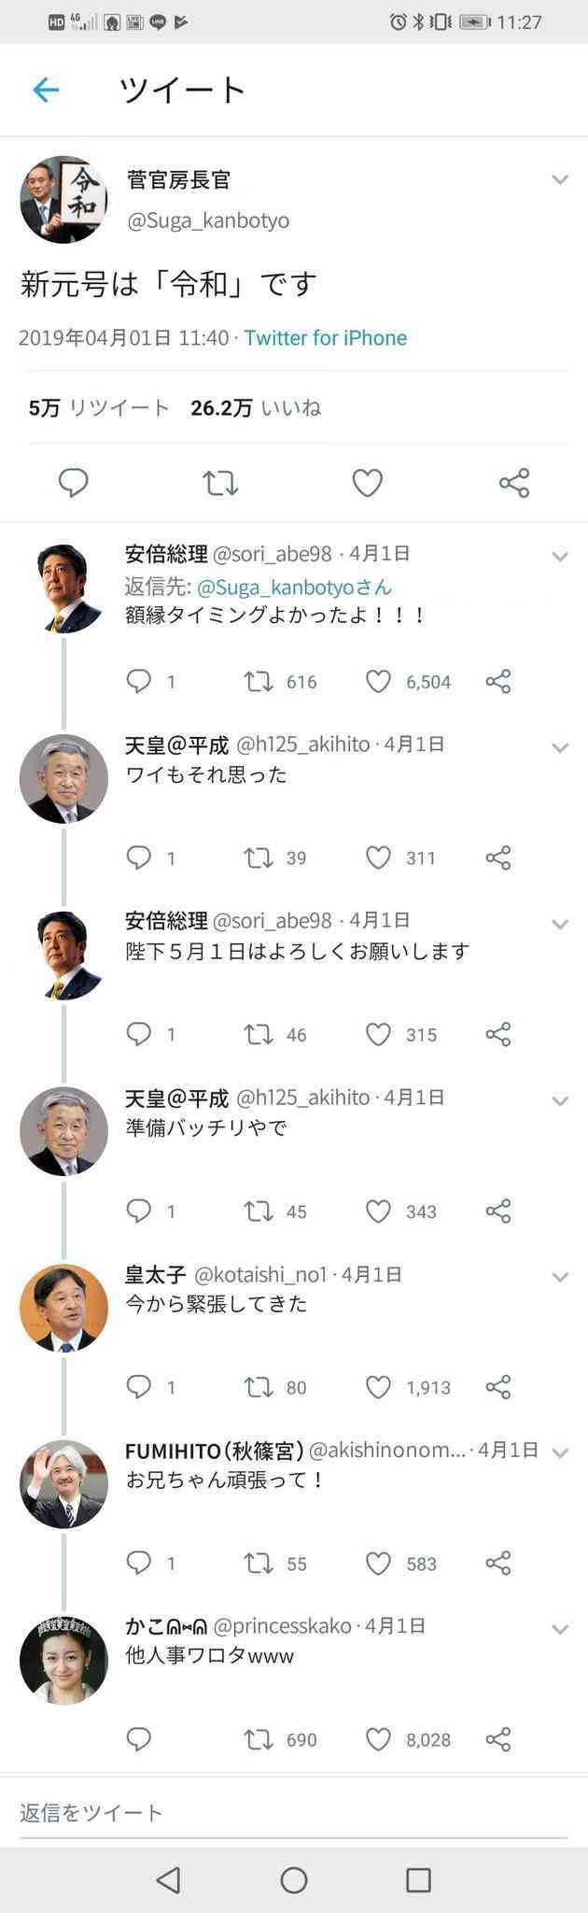Reply to ワイもそれ思った tweet
588x1913 pixels.
point(138,857)
